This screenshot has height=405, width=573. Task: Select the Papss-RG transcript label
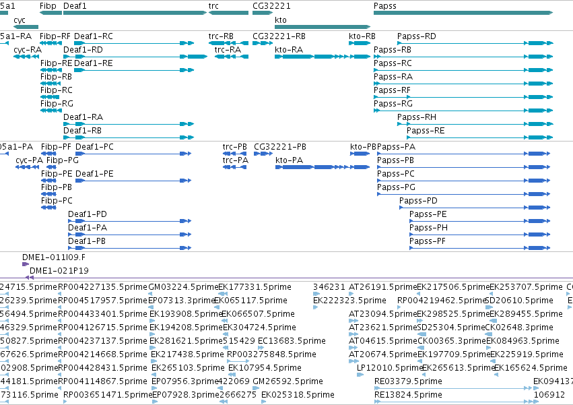point(393,104)
